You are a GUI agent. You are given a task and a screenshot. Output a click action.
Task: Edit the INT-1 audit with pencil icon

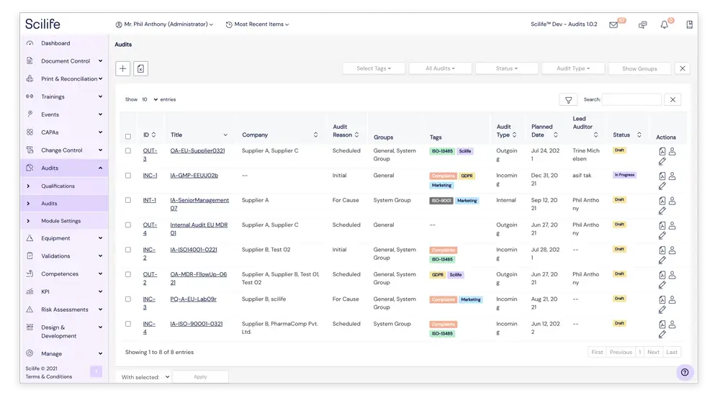(662, 211)
